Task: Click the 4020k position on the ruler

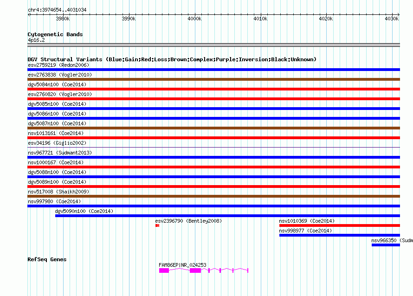Action: coord(326,19)
